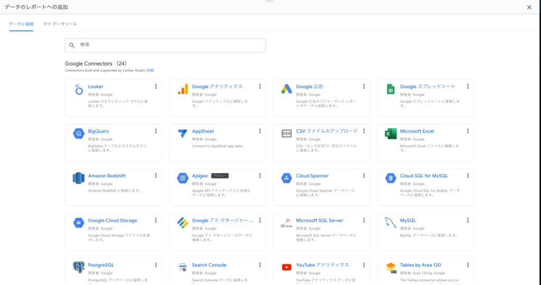Open MySQL card three-dot menu
This screenshot has height=285, width=541.
pyautogui.click(x=468, y=220)
